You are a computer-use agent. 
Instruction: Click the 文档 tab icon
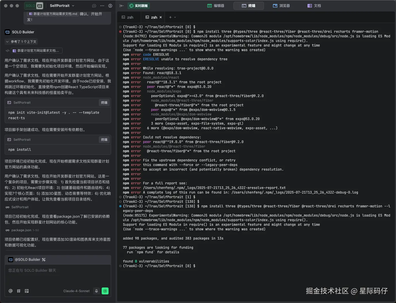[310, 6]
